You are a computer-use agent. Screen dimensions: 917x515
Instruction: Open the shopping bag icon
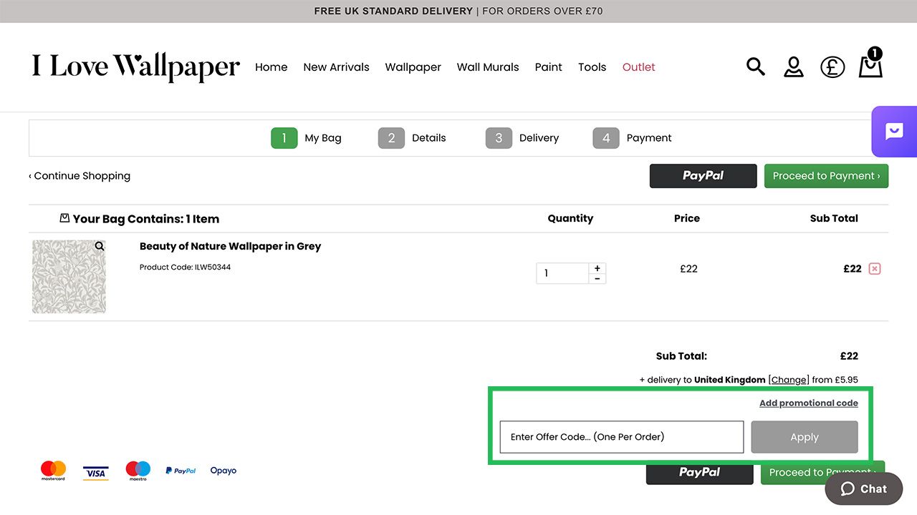[870, 63]
